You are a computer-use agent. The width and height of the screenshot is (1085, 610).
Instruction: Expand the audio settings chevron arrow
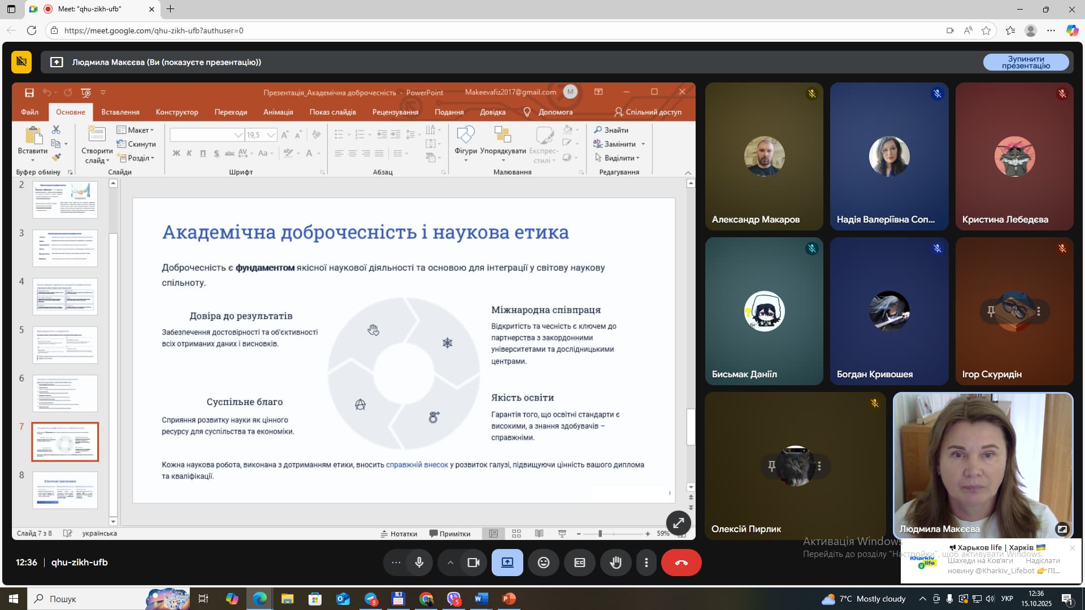450,563
